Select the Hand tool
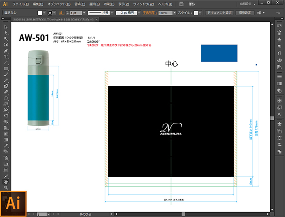The width and height of the screenshot is (285, 217). tap(6, 182)
